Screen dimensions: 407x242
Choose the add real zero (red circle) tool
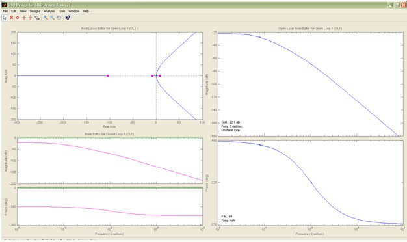pos(18,18)
